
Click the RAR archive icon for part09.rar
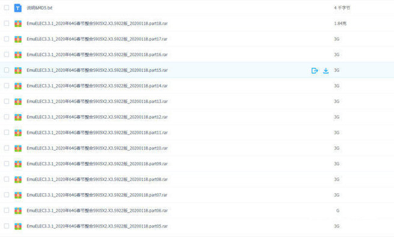pos(18,164)
